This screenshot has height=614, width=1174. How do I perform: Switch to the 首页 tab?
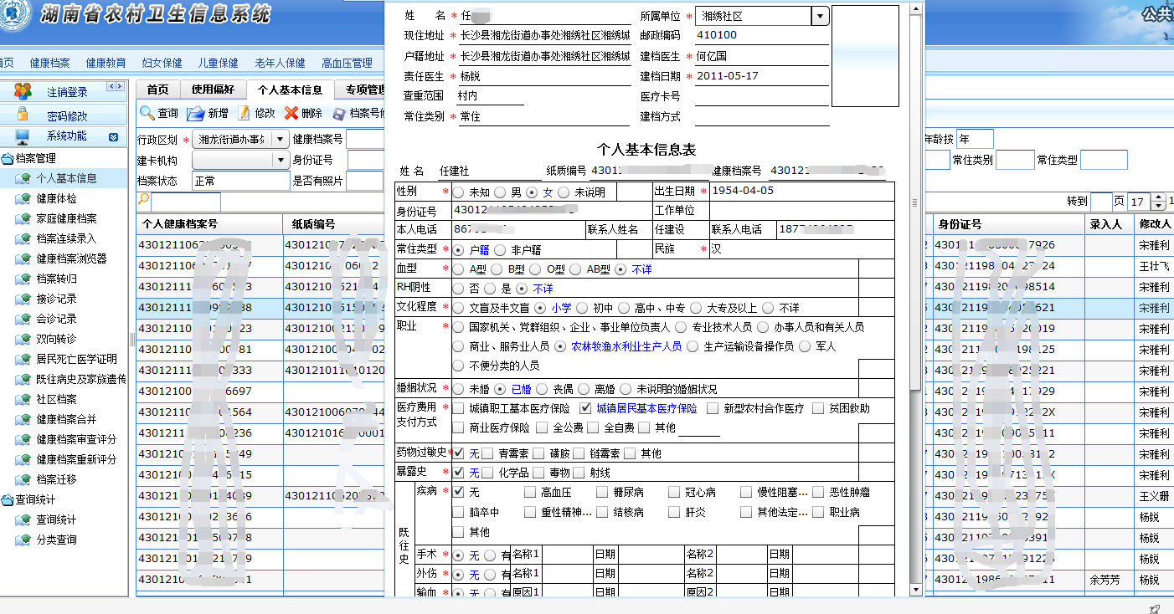[157, 90]
